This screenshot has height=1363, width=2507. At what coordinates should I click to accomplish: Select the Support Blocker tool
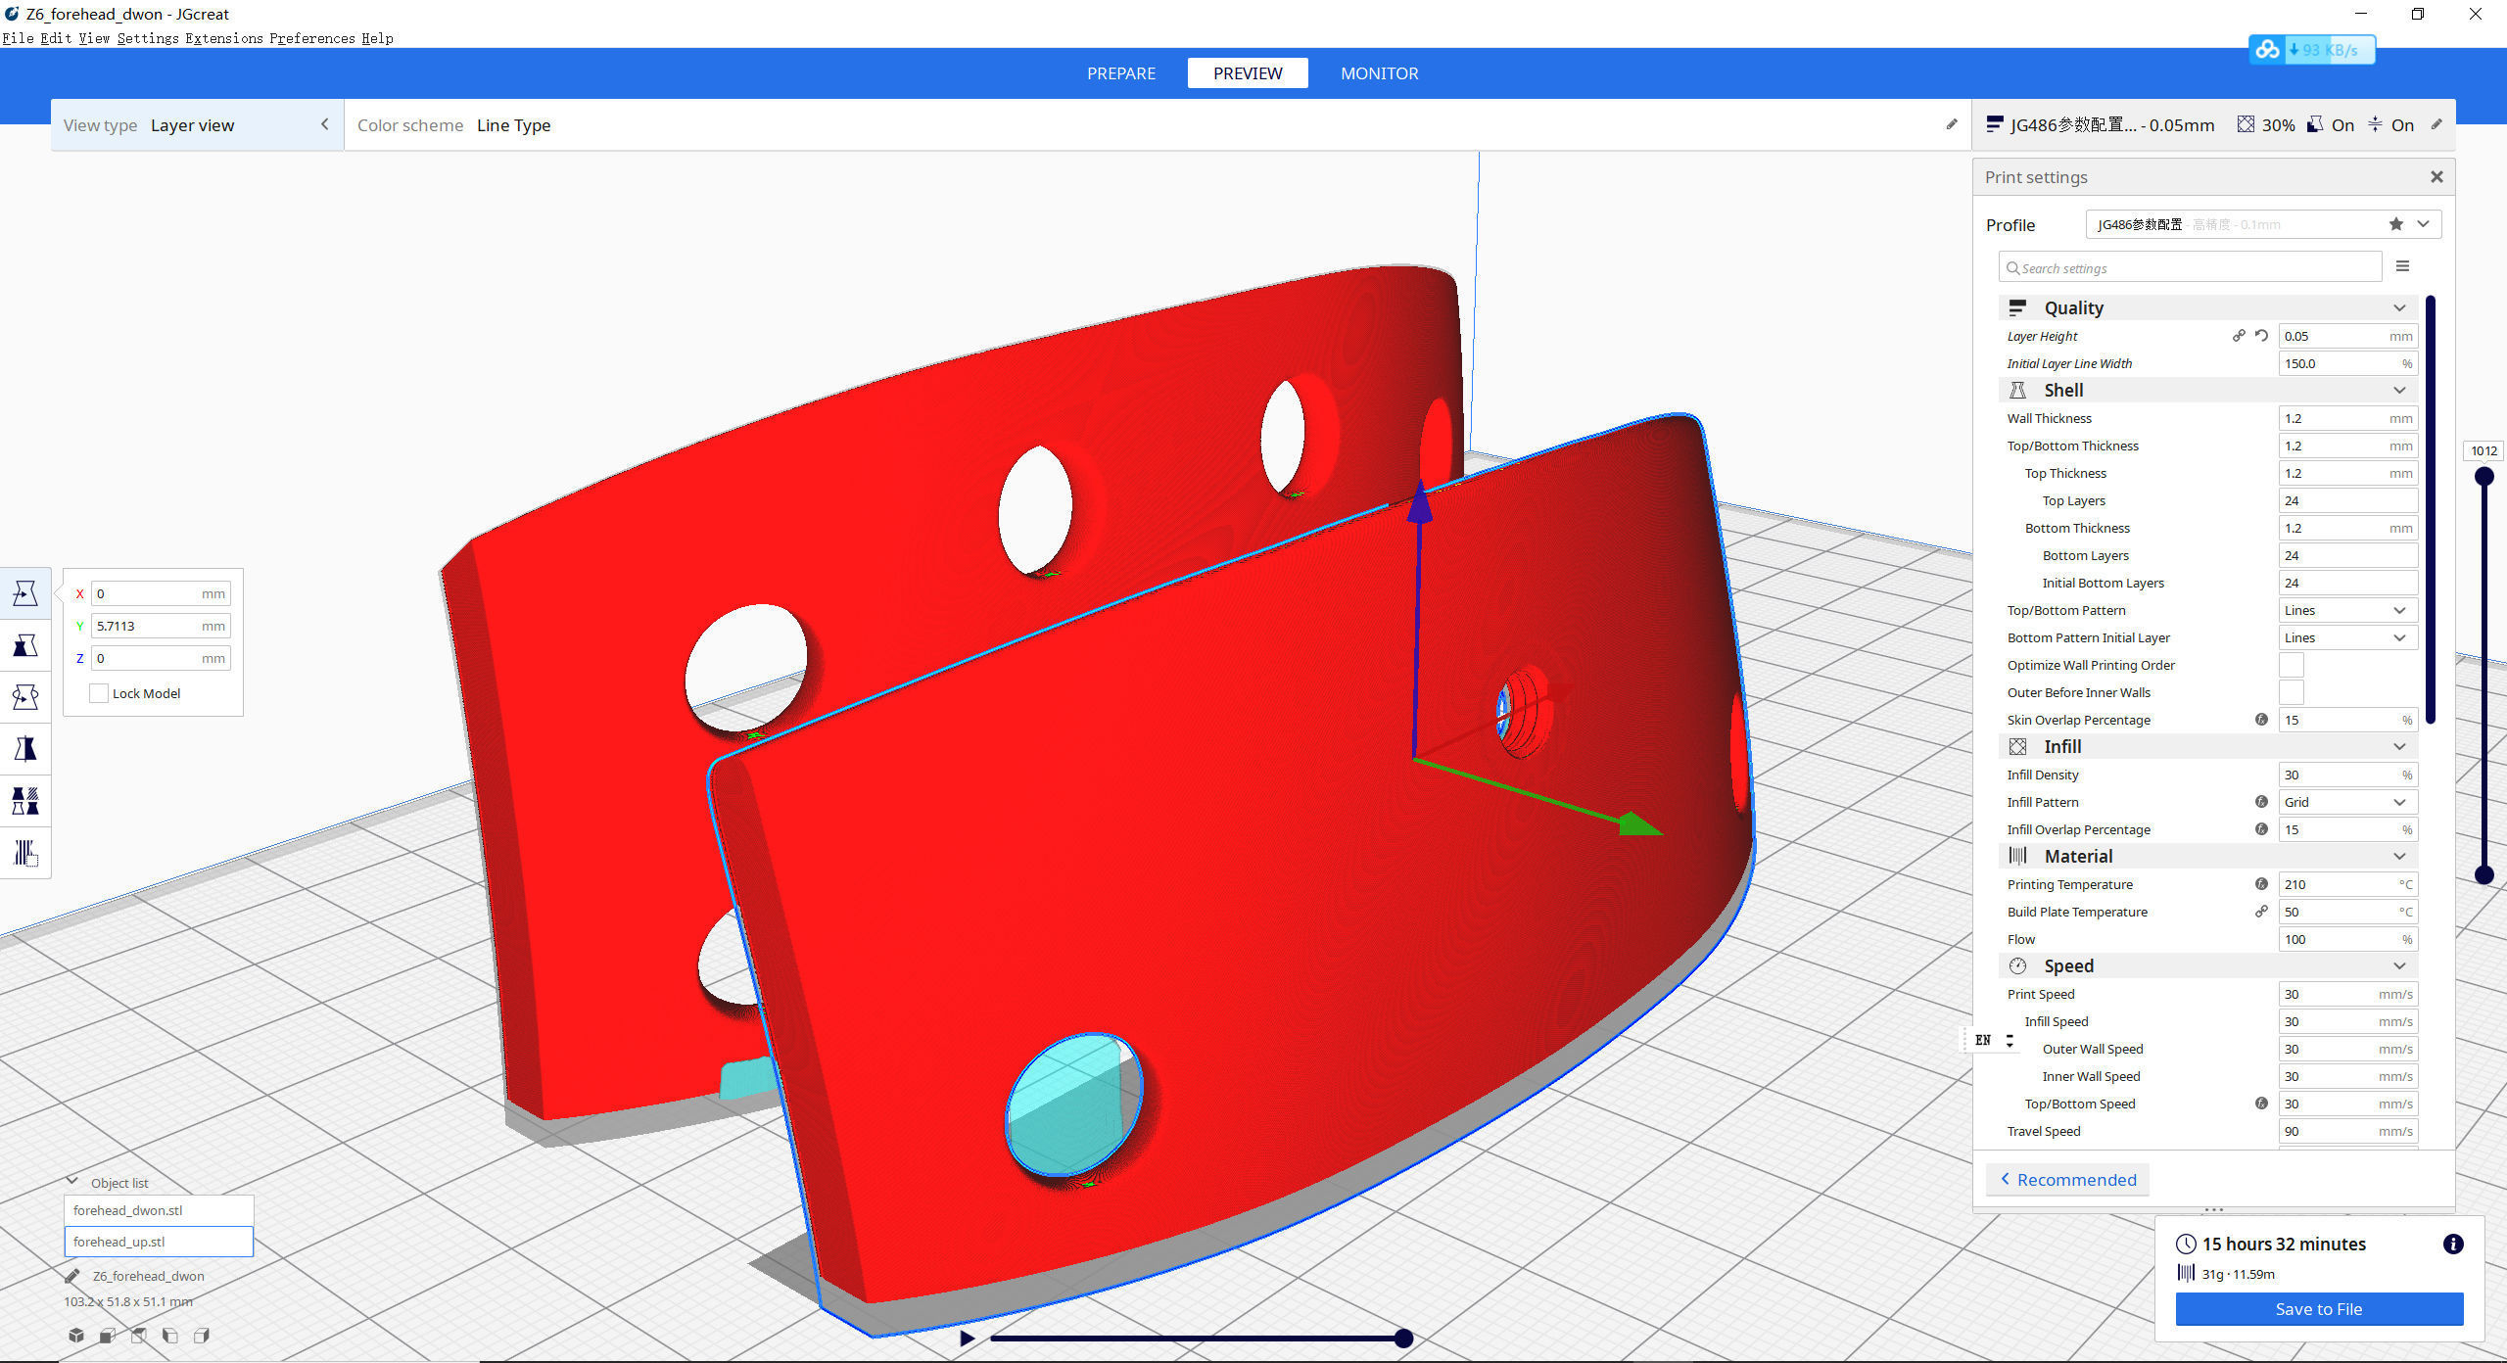pyautogui.click(x=25, y=853)
